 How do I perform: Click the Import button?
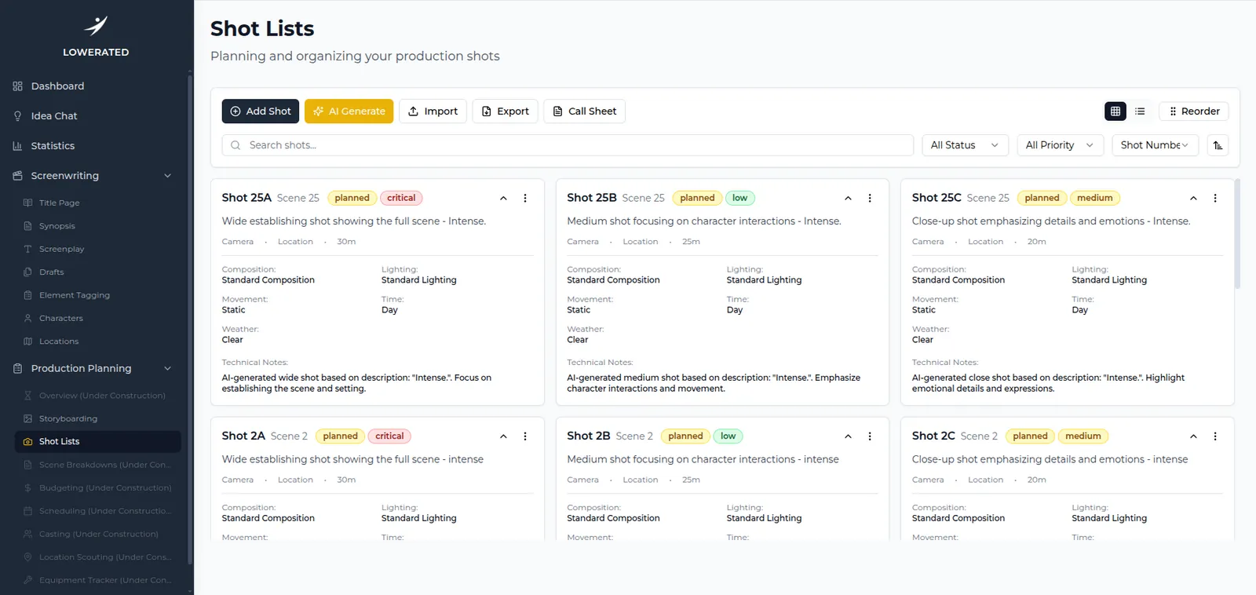(433, 111)
